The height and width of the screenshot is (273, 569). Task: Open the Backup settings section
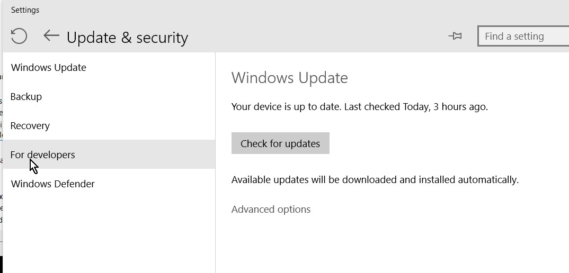26,97
